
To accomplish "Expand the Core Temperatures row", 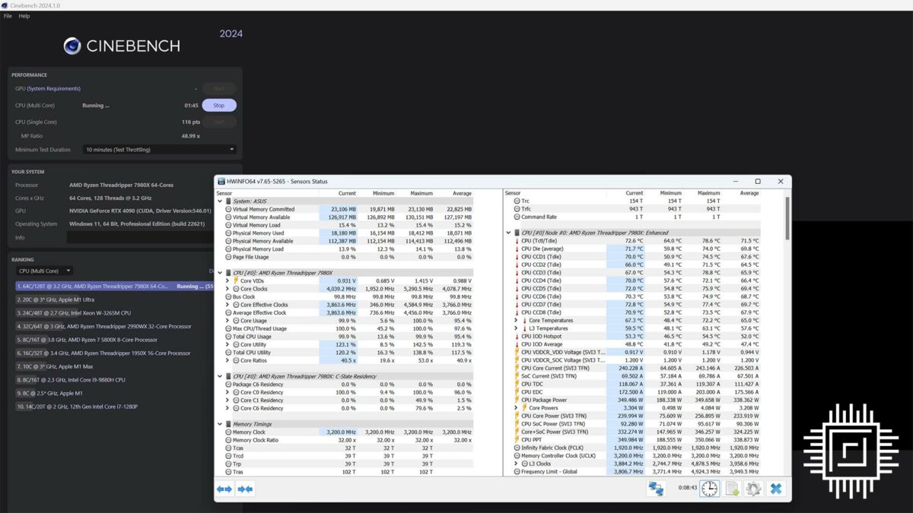I will point(517,321).
